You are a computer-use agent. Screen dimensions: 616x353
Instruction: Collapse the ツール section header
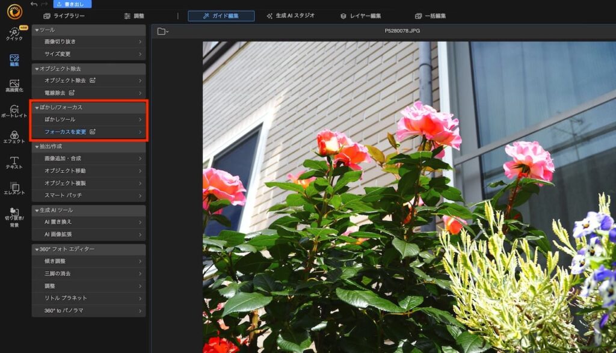point(89,30)
